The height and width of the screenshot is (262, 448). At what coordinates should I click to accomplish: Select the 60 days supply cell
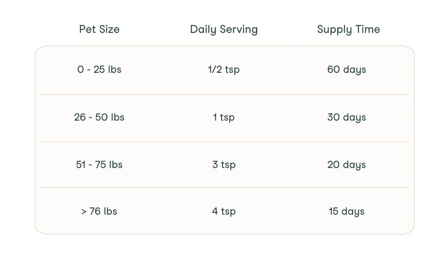pos(347,70)
